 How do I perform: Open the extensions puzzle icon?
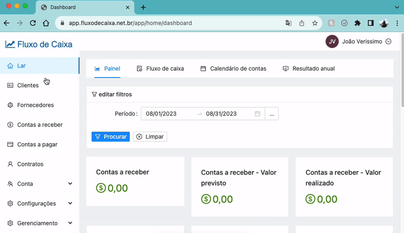[358, 23]
